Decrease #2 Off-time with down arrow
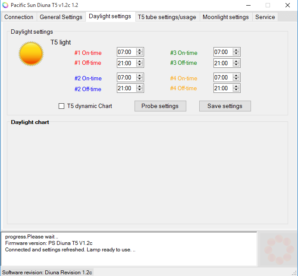 point(139,90)
